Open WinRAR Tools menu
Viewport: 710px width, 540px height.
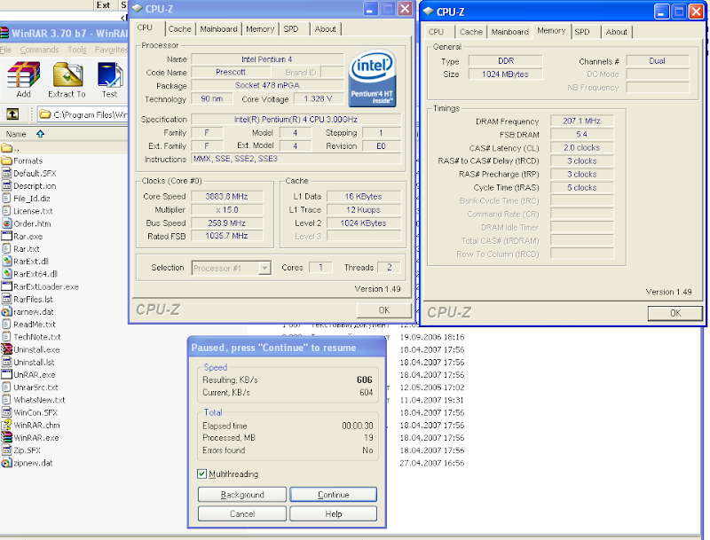77,50
